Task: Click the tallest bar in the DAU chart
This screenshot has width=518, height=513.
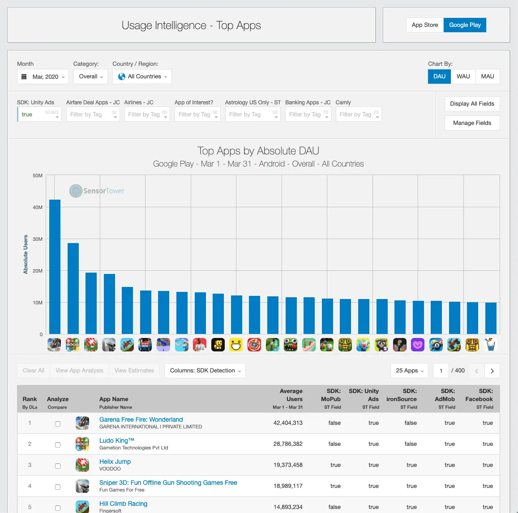Action: 55,267
